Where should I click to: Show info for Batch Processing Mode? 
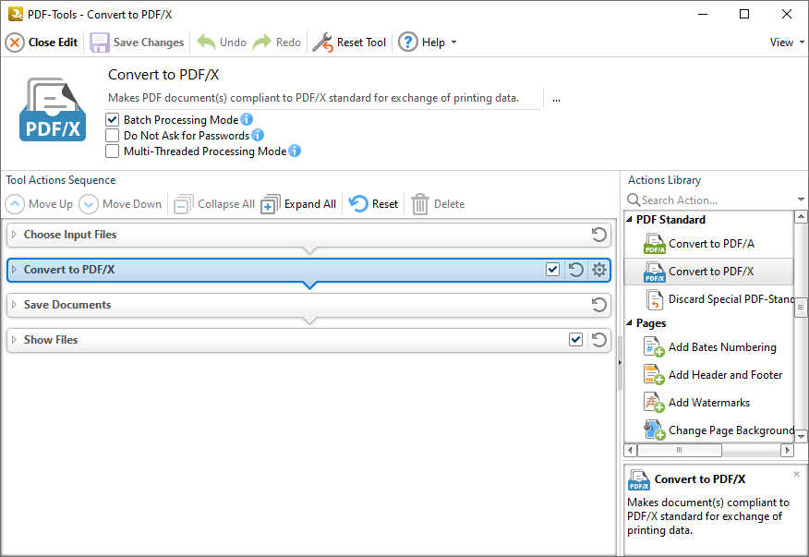click(247, 119)
